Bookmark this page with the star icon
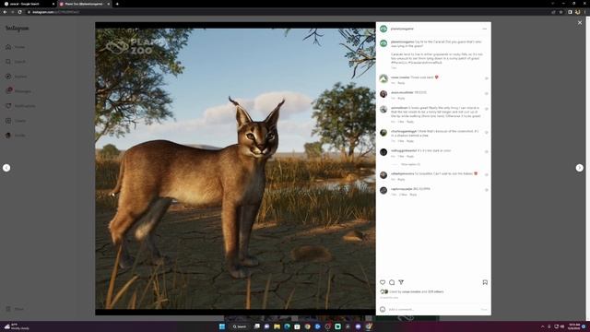 561,12
